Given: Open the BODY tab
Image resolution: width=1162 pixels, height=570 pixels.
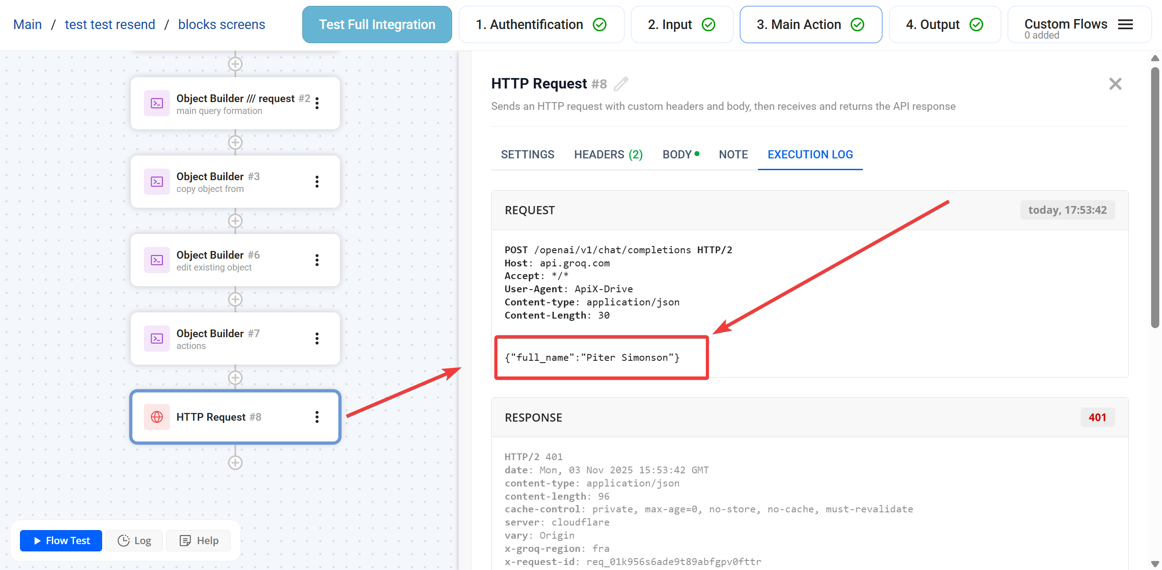Looking at the screenshot, I should pos(676,154).
